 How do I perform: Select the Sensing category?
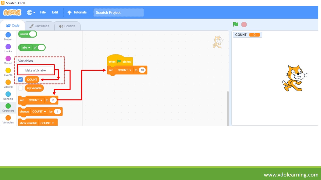click(8, 96)
